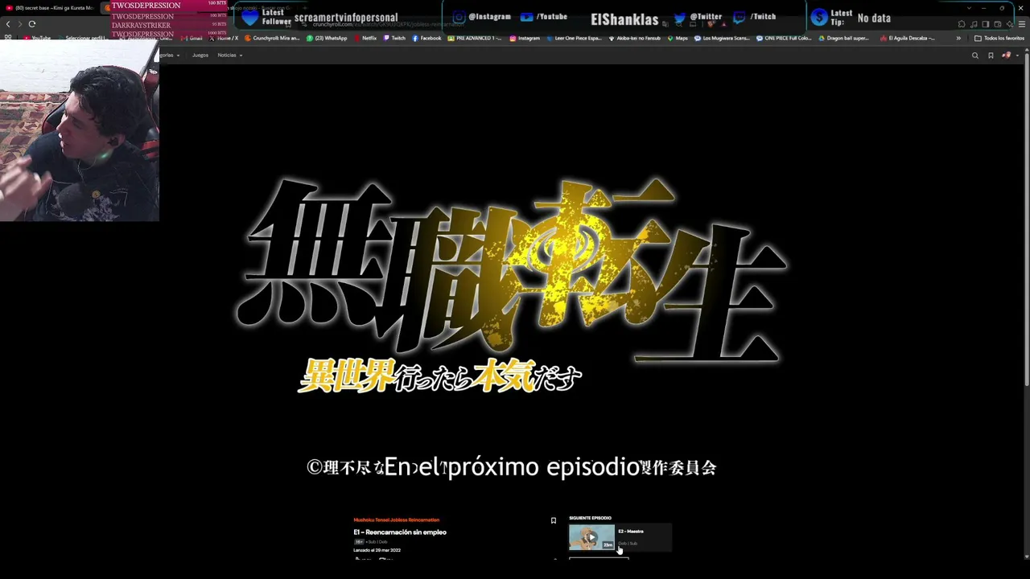Image resolution: width=1030 pixels, height=579 pixels.
Task: Open the Netflix bookmark
Action: coord(365,38)
